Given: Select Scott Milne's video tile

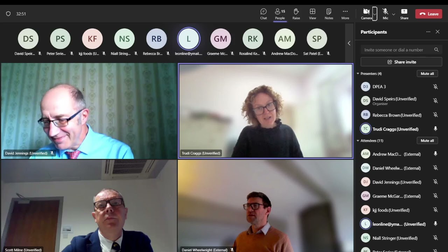Looking at the screenshot, I should 89,206.
